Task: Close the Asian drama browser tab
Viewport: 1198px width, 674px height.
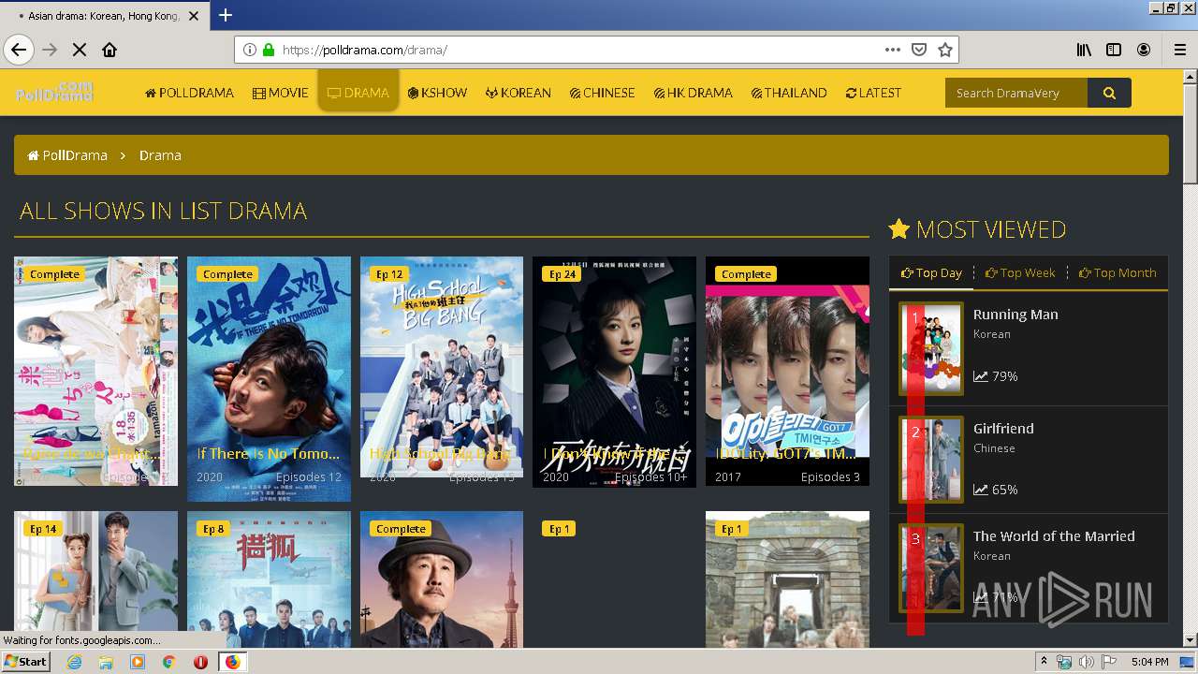Action: [x=194, y=16]
